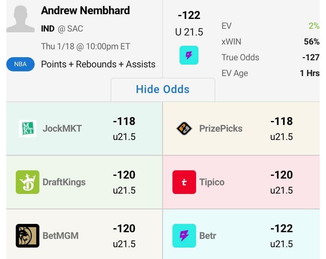Click the DraftKings crown logo

(x=28, y=182)
